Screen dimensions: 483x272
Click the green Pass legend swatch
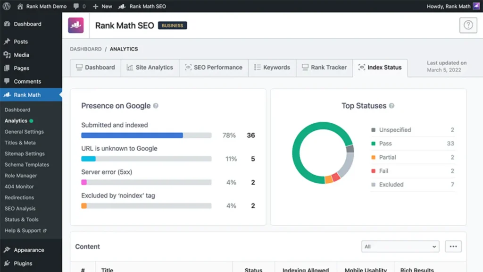374,144
